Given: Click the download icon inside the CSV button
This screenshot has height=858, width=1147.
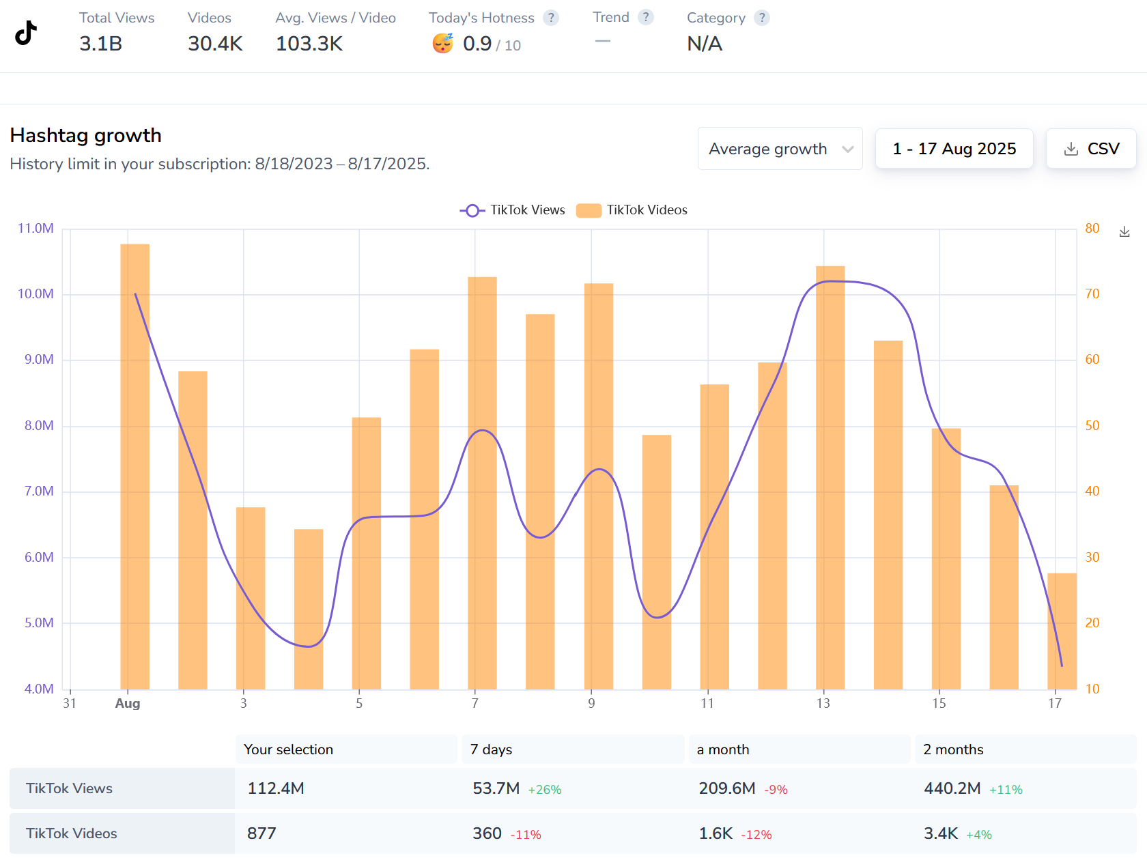Looking at the screenshot, I should pos(1071,149).
